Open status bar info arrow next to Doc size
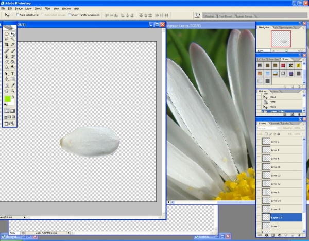The width and height of the screenshot is (309, 241). pyautogui.click(x=68, y=233)
